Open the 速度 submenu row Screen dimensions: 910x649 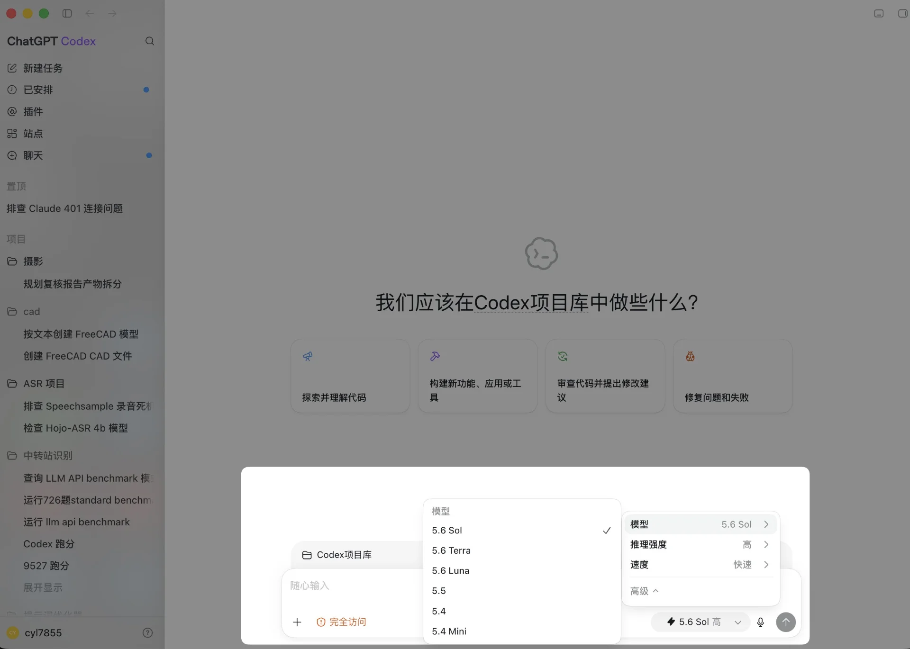coord(701,565)
